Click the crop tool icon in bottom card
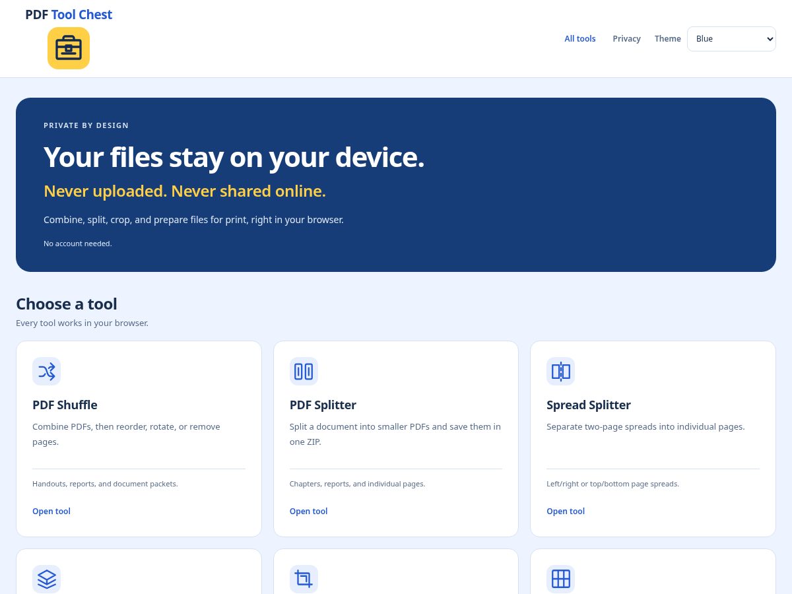 click(x=304, y=579)
